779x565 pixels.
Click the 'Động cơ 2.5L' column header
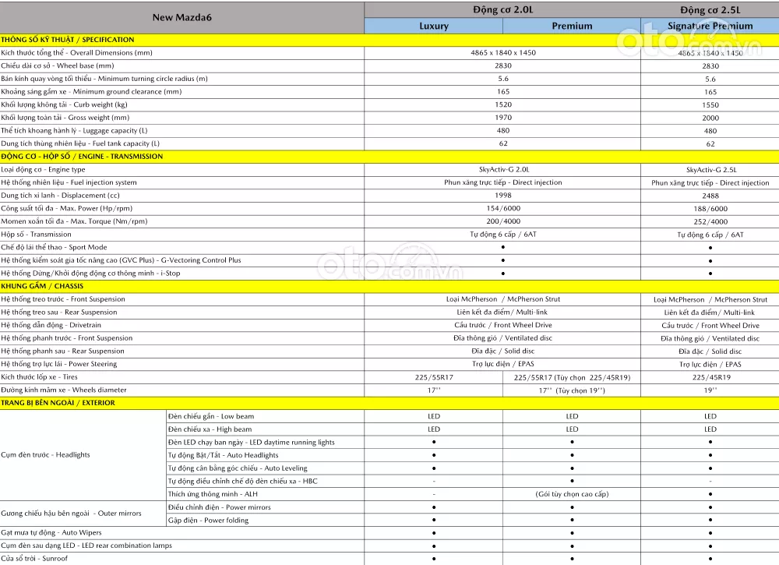[710, 10]
